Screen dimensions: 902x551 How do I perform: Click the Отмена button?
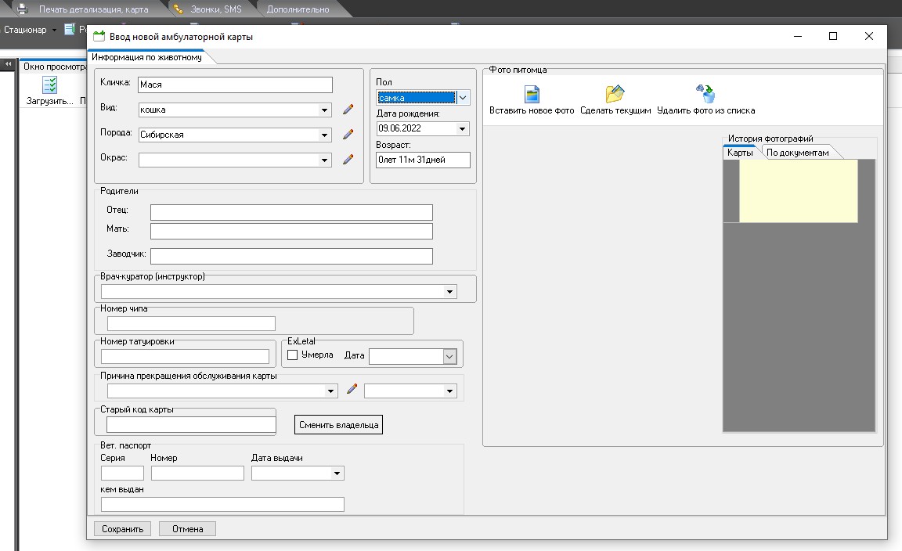pyautogui.click(x=187, y=529)
